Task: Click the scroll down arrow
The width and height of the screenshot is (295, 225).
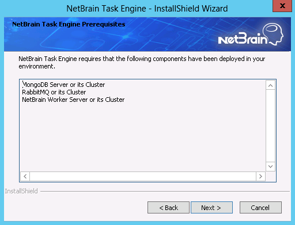Action: click(x=270, y=166)
